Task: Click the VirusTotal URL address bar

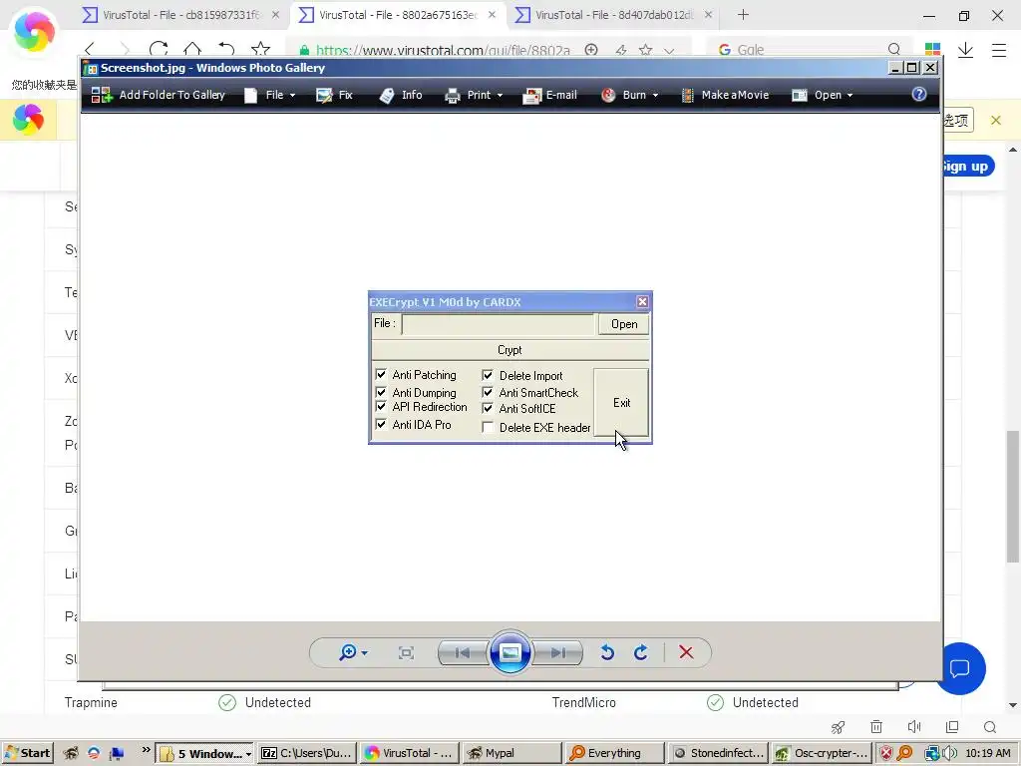Action: coord(443,50)
